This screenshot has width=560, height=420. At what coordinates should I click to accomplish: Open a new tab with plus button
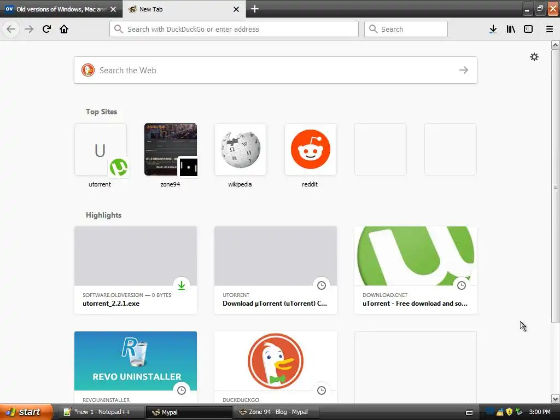pos(255,9)
